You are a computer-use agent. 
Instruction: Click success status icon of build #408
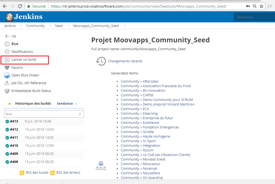pos(7,162)
